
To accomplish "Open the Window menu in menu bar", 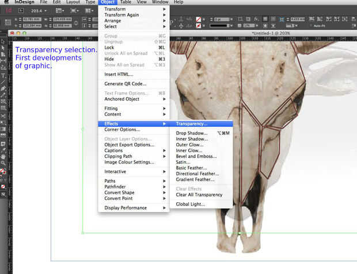I will [160, 2].
